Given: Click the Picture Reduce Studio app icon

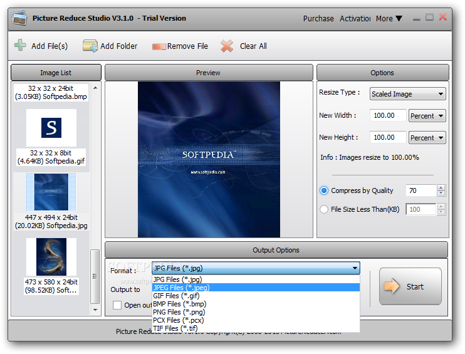Looking at the screenshot, I should (x=19, y=18).
